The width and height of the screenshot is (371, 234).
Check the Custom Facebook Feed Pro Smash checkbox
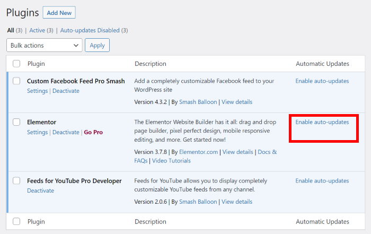point(16,81)
